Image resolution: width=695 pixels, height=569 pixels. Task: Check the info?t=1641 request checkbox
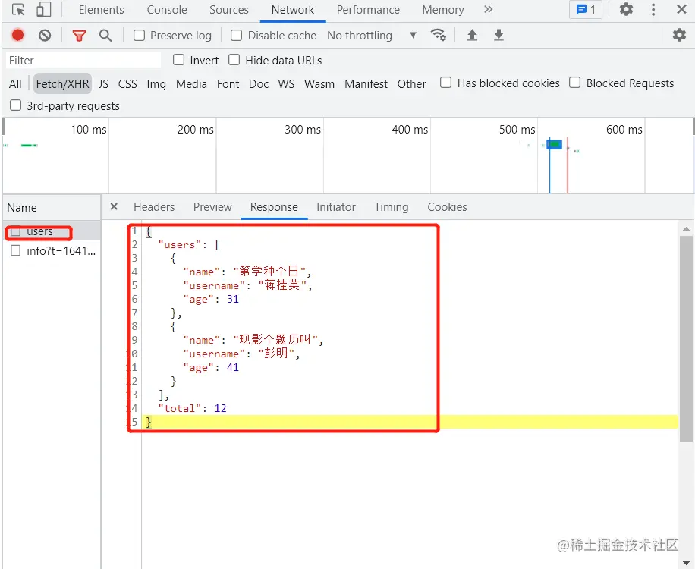pos(15,251)
